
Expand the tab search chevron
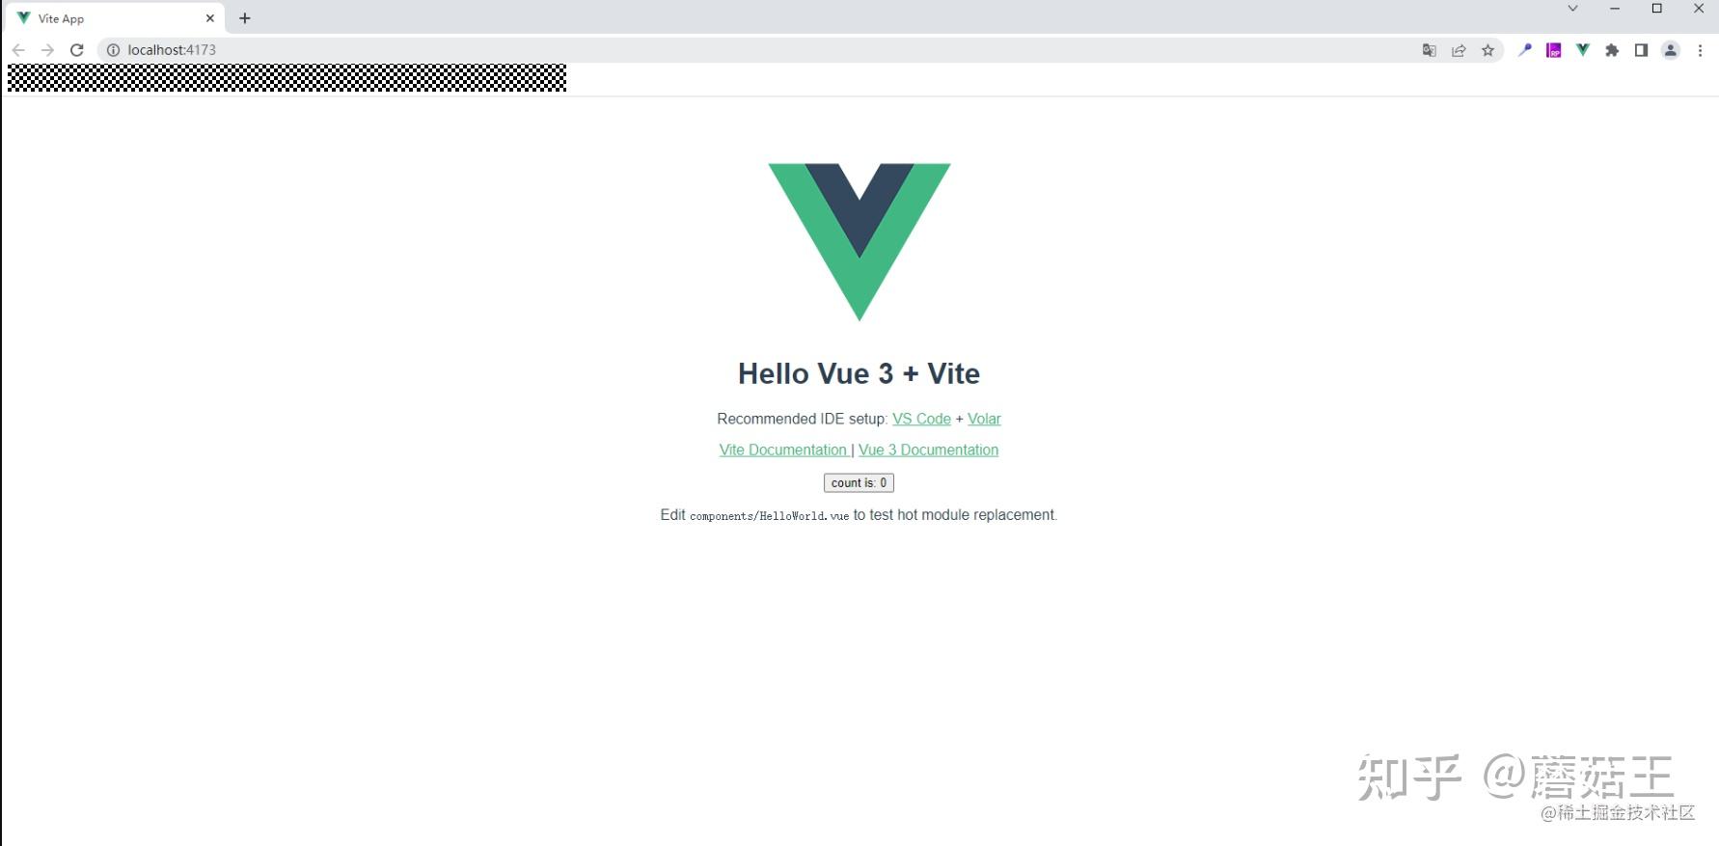tap(1572, 9)
